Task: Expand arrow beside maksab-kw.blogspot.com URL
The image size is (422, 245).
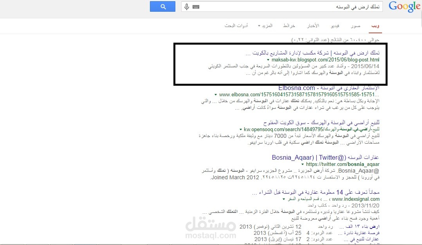Action: pyautogui.click(x=268, y=60)
